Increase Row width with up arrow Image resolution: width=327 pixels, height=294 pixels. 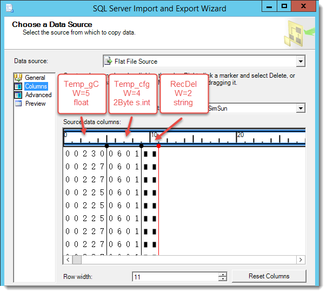(x=222, y=274)
